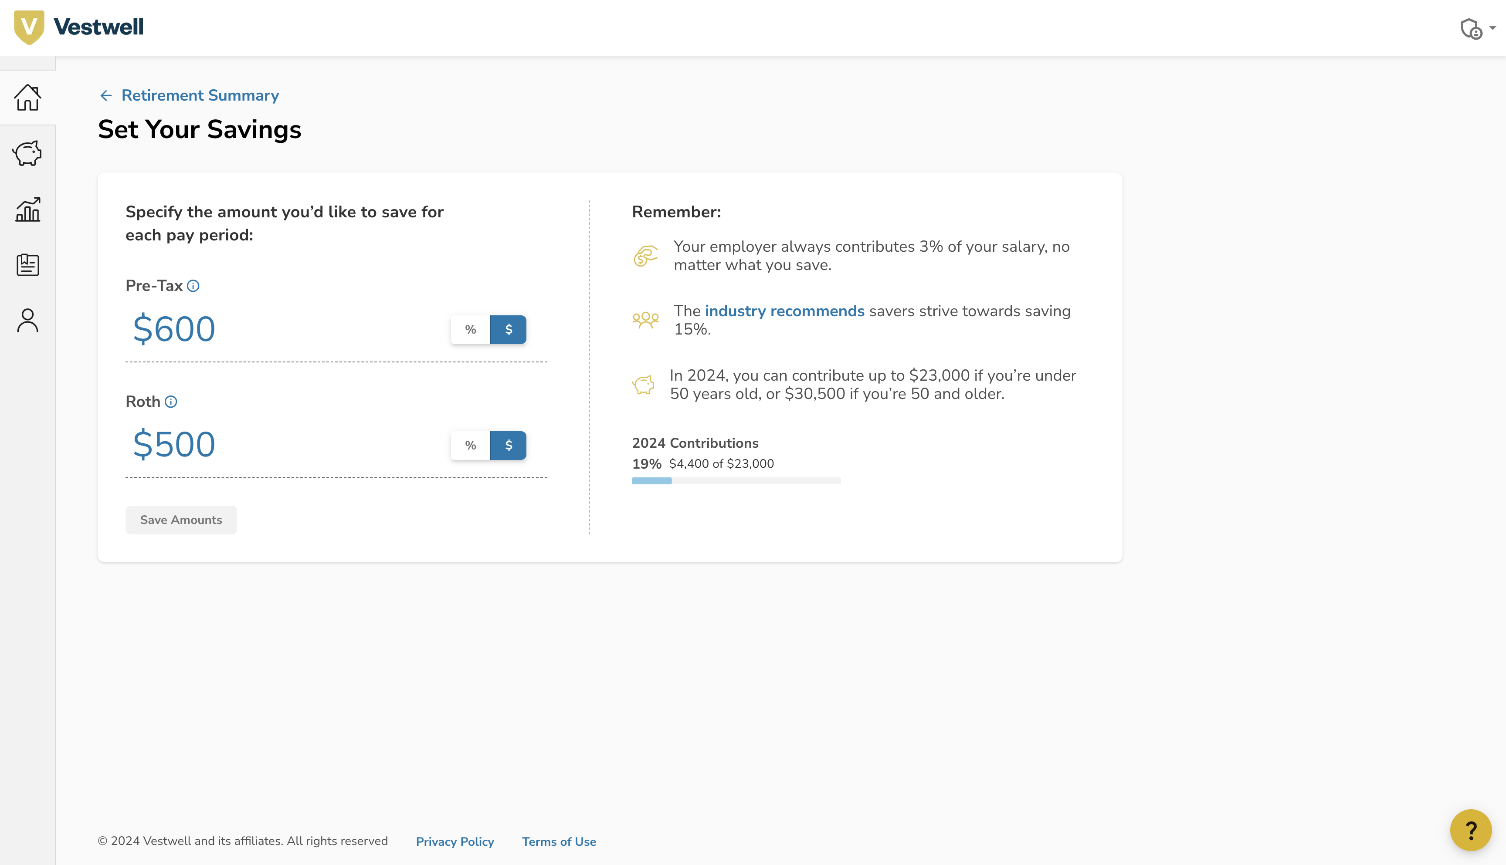Open the Pre-Tax info tooltip icon
The image size is (1506, 865).
(193, 286)
